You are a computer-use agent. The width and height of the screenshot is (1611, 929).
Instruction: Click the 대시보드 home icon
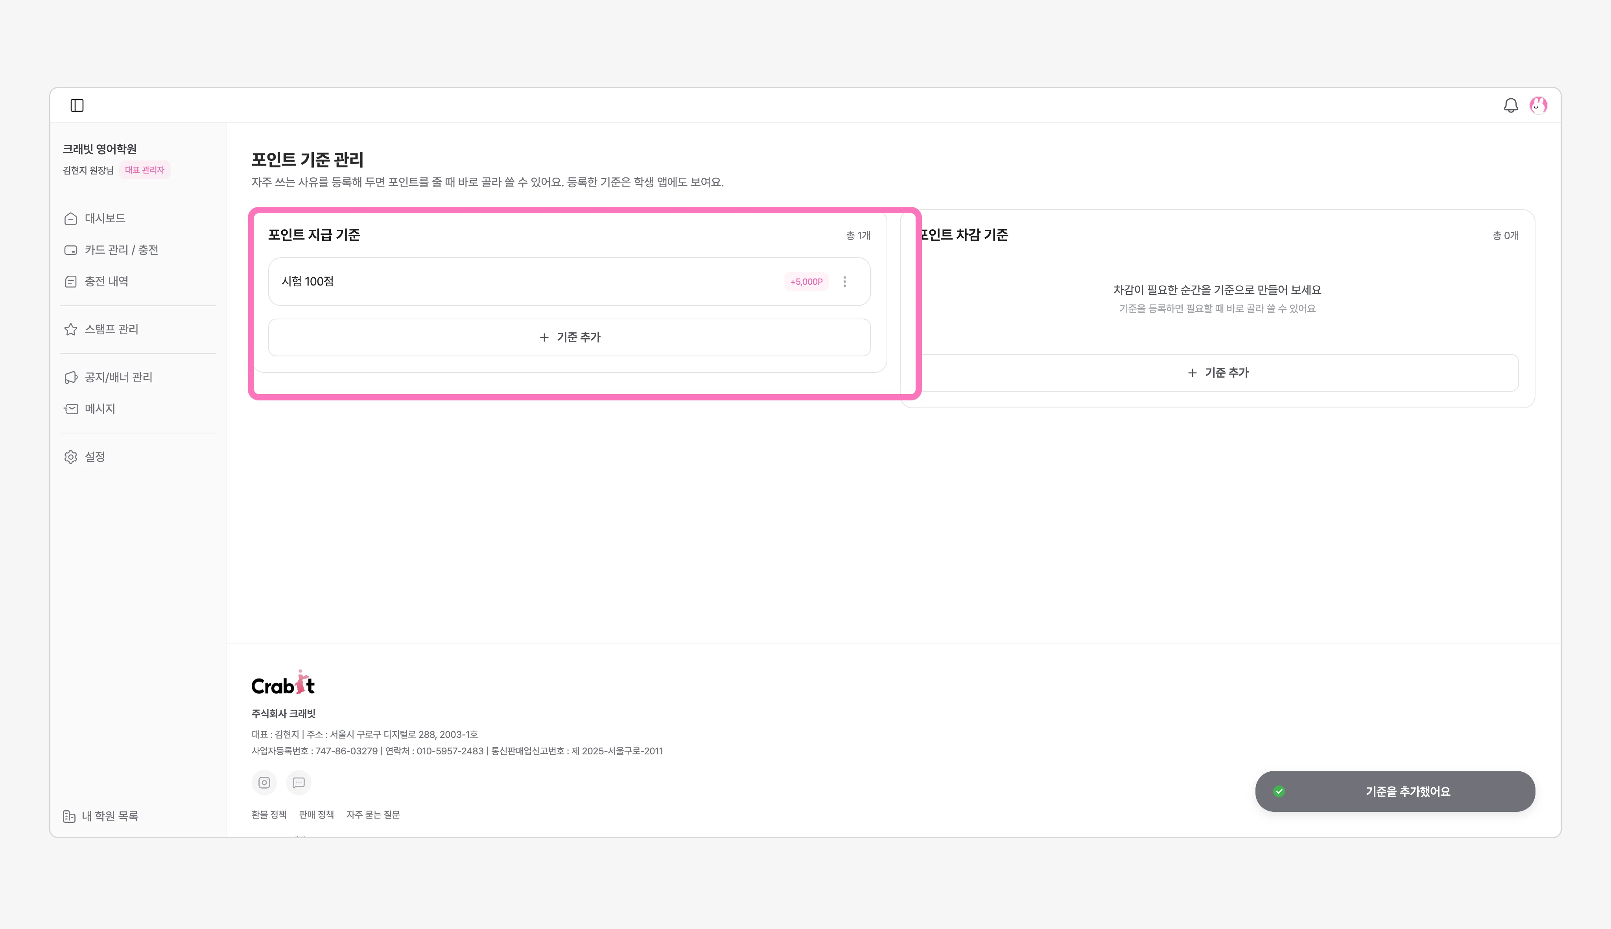tap(71, 218)
